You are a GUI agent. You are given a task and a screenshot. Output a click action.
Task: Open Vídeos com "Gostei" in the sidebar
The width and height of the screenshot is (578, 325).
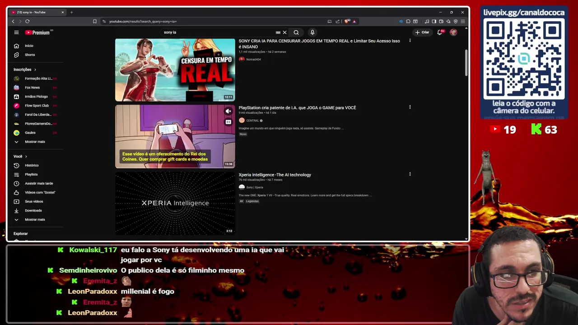point(35,192)
